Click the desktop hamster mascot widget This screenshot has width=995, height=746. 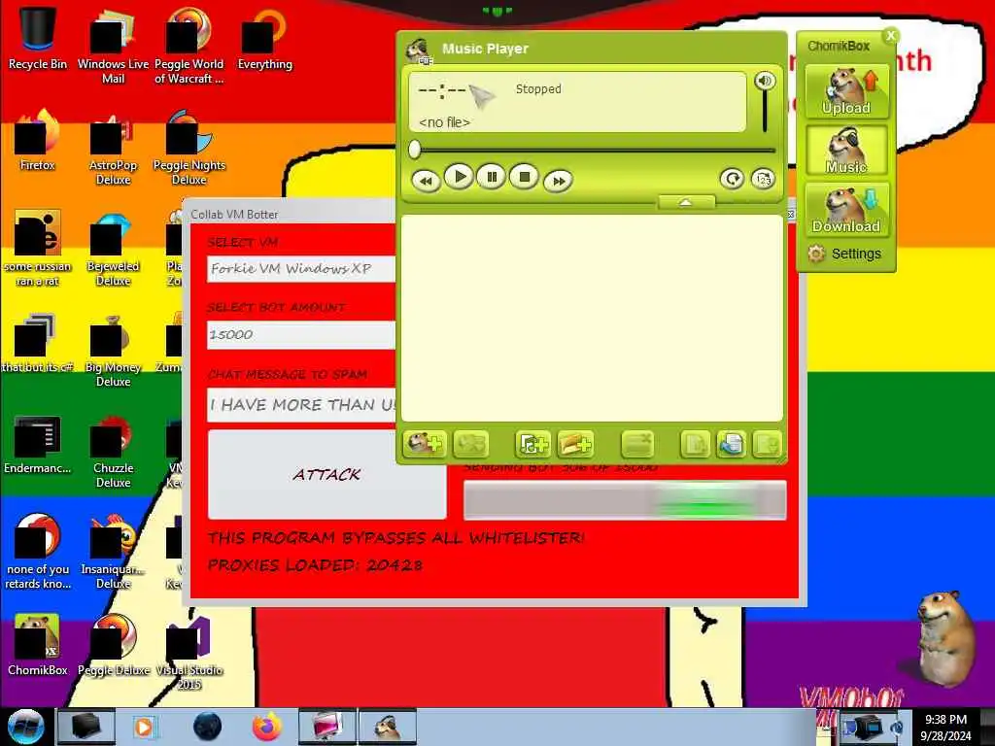pyautogui.click(x=944, y=639)
